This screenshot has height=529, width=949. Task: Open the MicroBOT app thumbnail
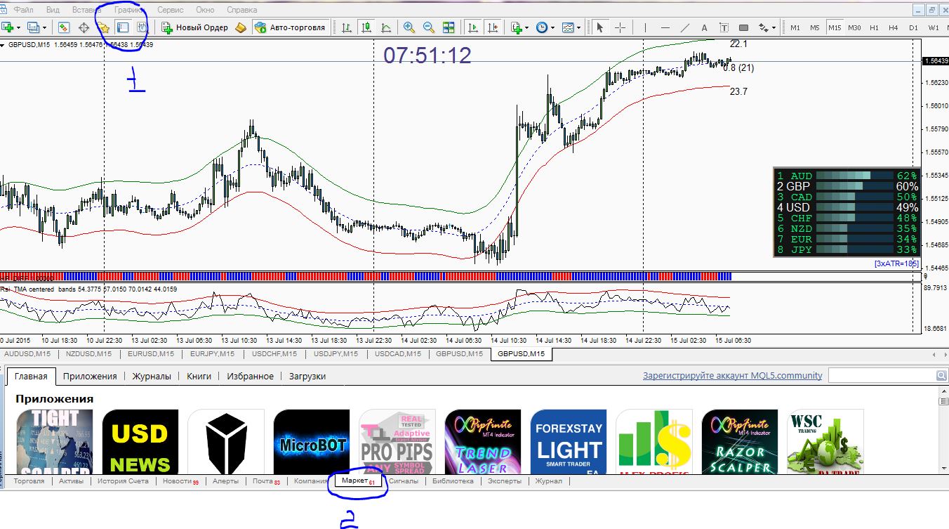312,442
